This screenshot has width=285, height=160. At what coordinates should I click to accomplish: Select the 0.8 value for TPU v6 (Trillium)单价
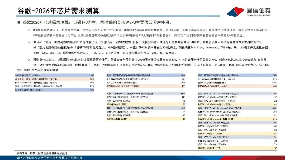point(275,101)
